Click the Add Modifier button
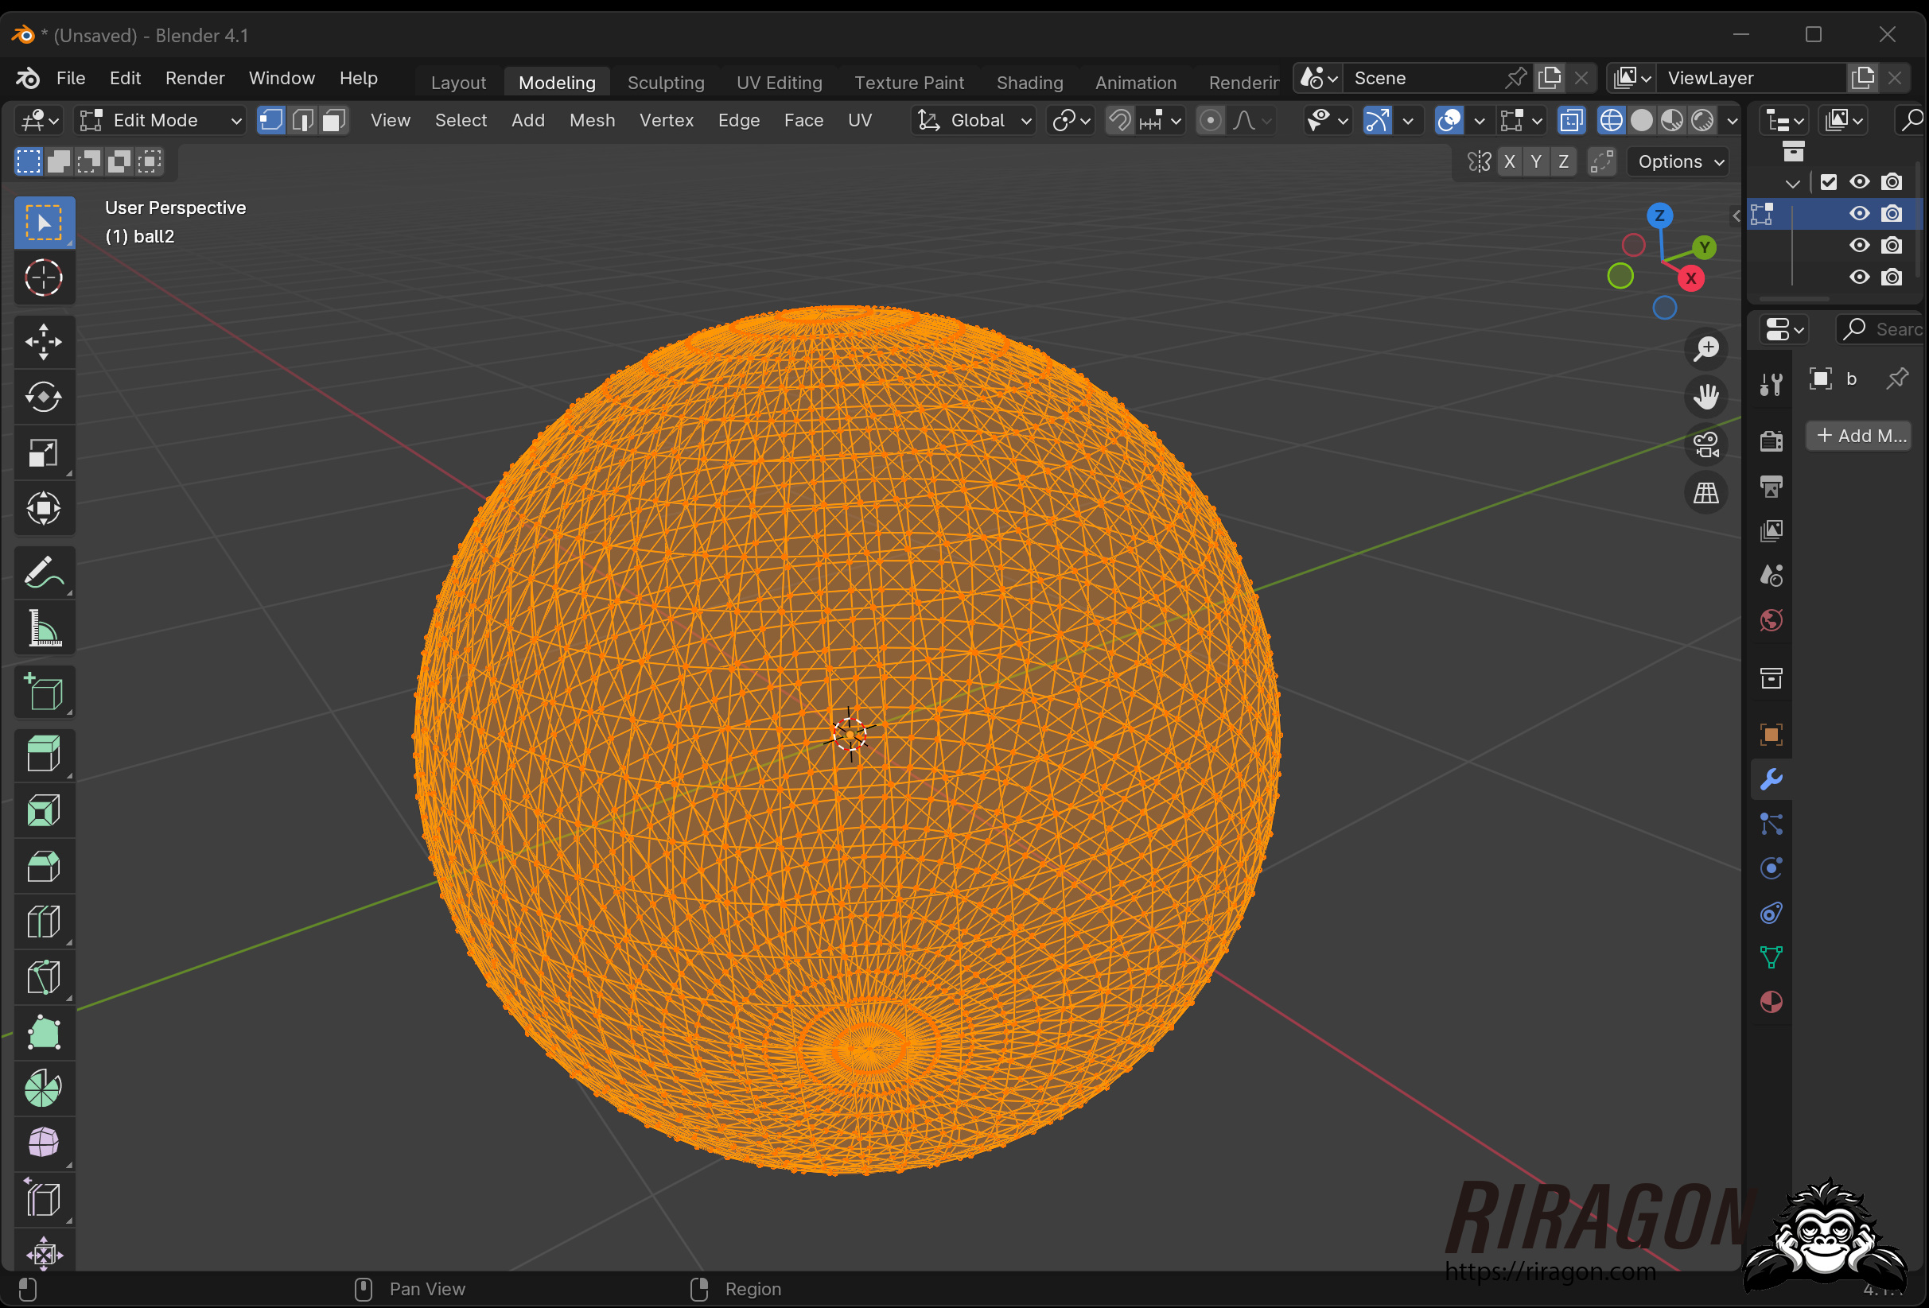Image resolution: width=1929 pixels, height=1308 pixels. (1858, 436)
